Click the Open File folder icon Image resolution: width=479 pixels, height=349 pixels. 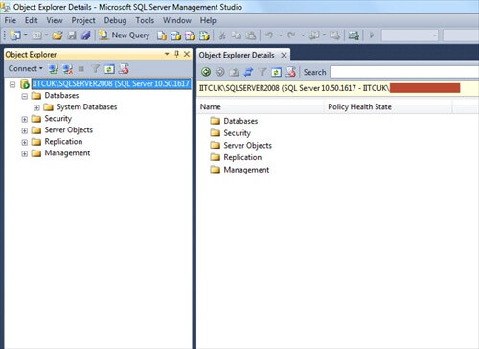click(x=57, y=35)
